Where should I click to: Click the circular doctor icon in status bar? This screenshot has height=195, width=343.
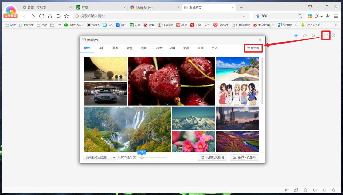(296, 190)
